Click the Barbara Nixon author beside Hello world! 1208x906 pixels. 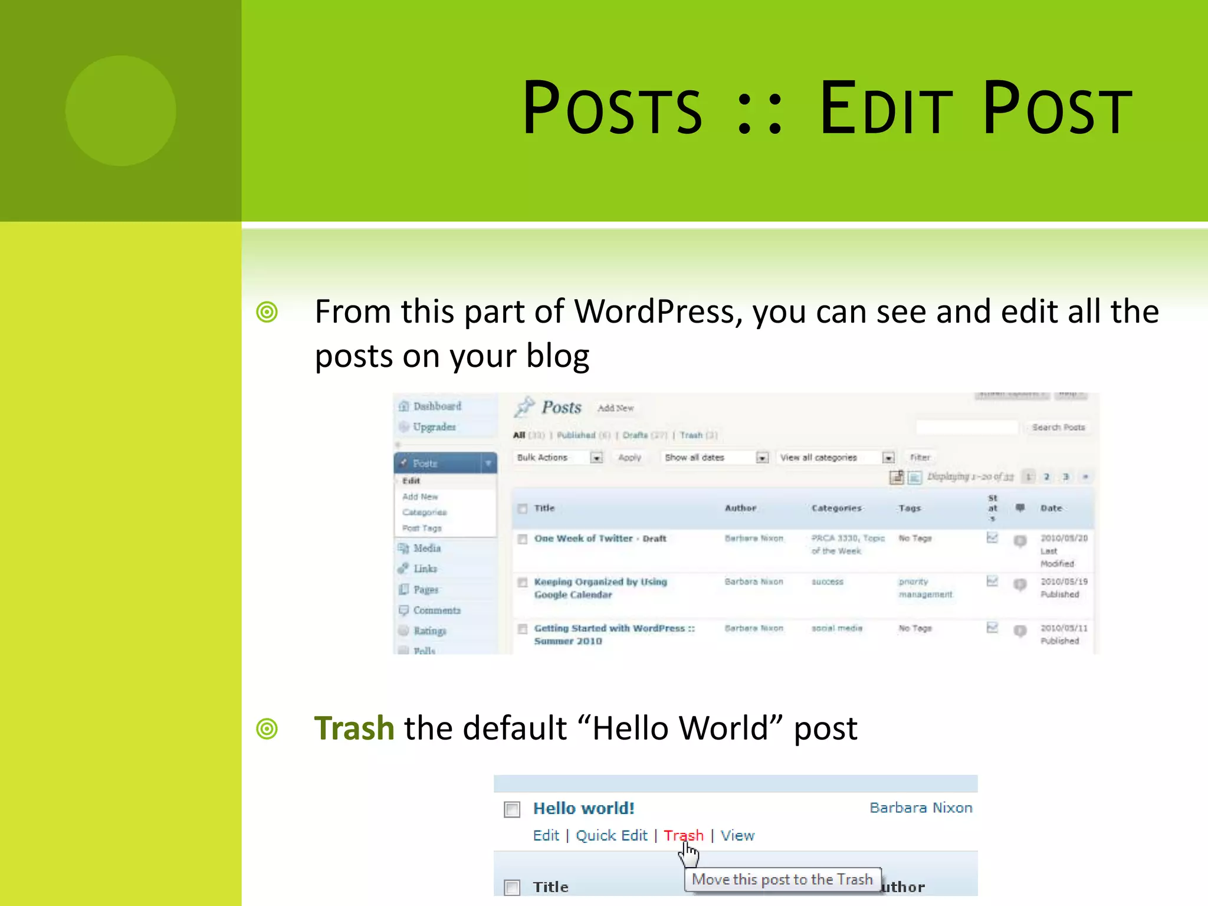921,807
